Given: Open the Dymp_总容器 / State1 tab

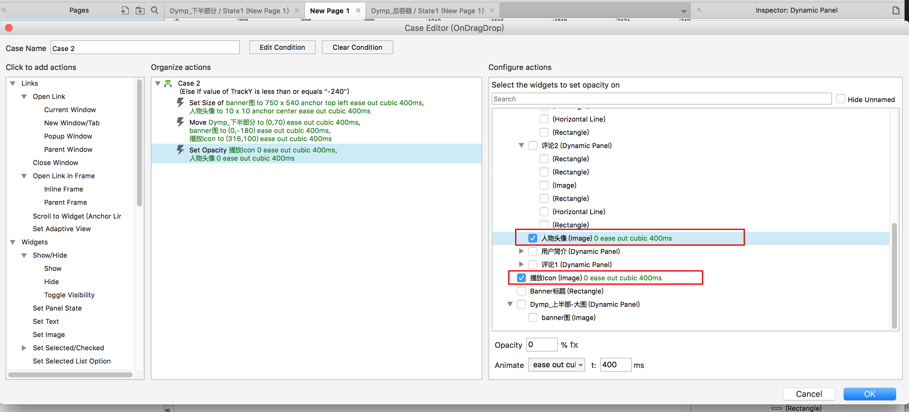Looking at the screenshot, I should point(427,11).
